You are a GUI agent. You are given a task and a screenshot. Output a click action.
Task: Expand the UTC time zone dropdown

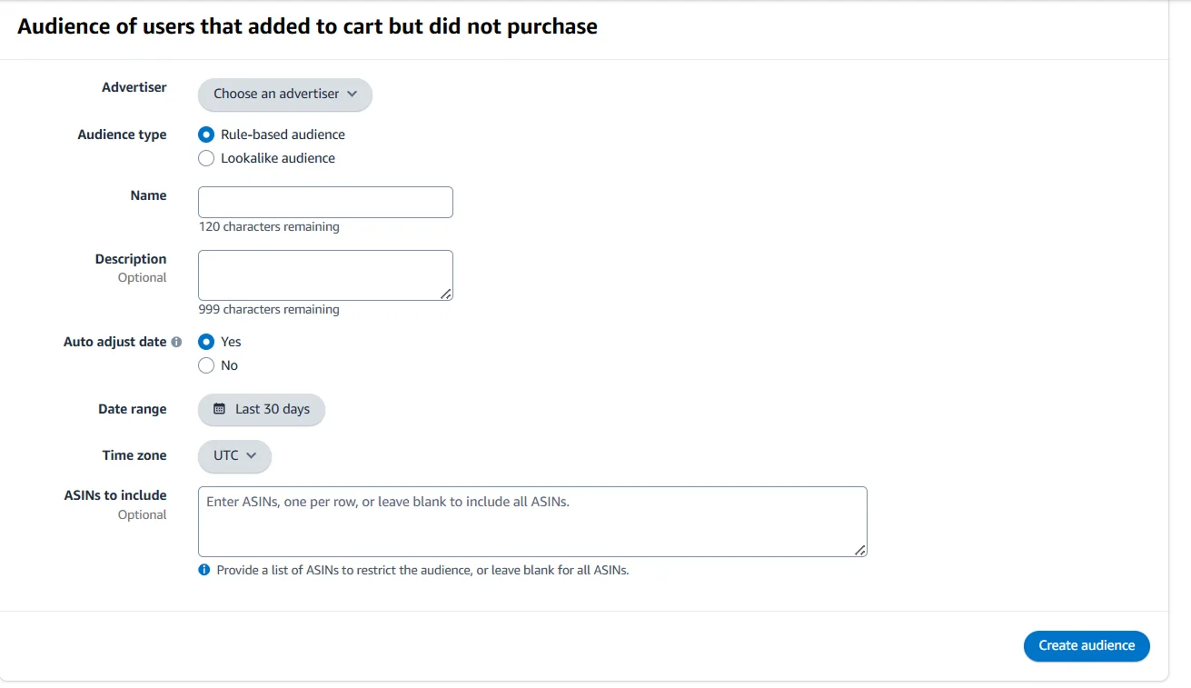[x=234, y=455]
